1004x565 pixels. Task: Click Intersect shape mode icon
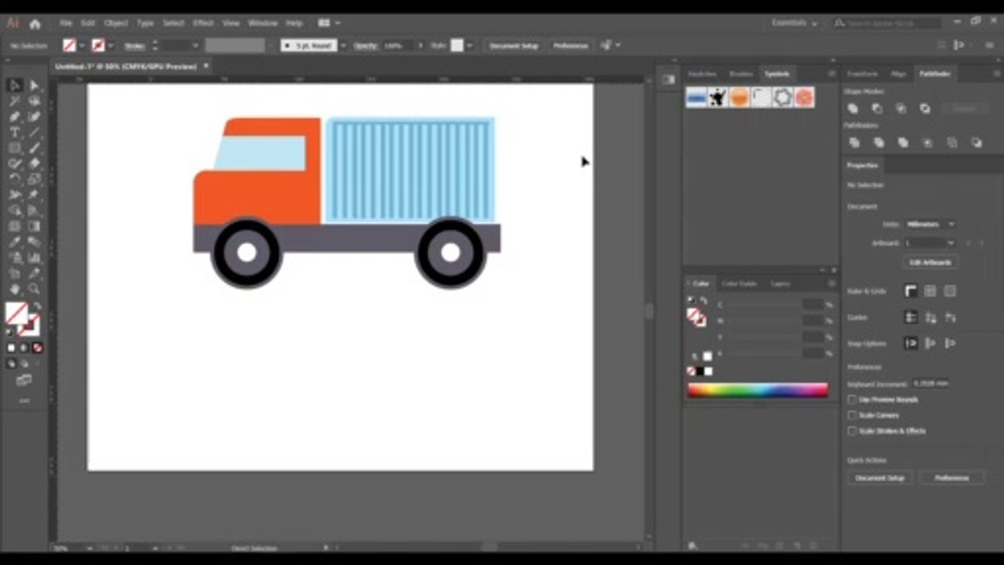pos(900,108)
